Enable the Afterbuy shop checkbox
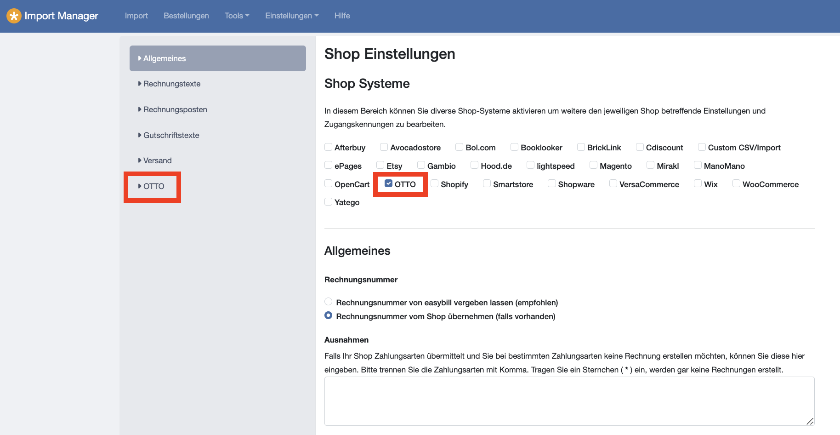The width and height of the screenshot is (840, 435). [x=329, y=147]
